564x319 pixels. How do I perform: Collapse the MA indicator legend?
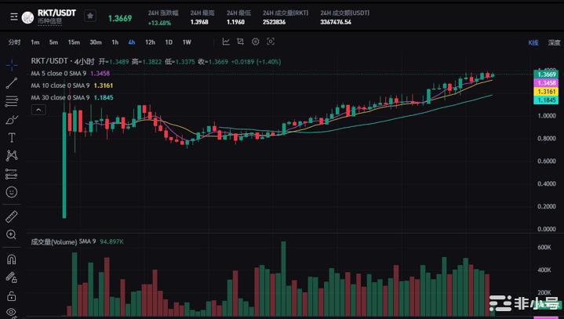tap(38, 111)
